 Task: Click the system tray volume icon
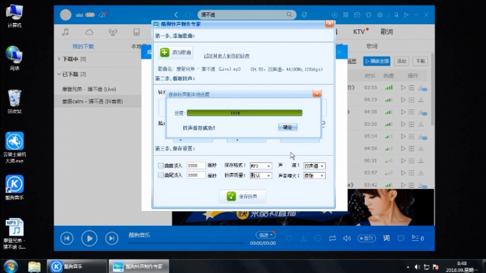tap(417, 267)
